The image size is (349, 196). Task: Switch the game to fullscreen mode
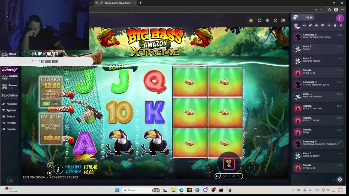coord(275,20)
